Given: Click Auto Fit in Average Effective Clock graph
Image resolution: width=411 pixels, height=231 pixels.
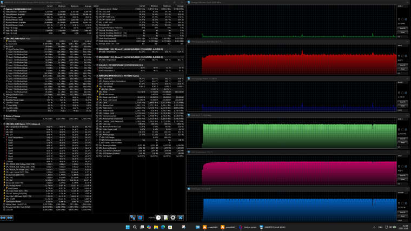Looking at the screenshot, I should (402, 28).
